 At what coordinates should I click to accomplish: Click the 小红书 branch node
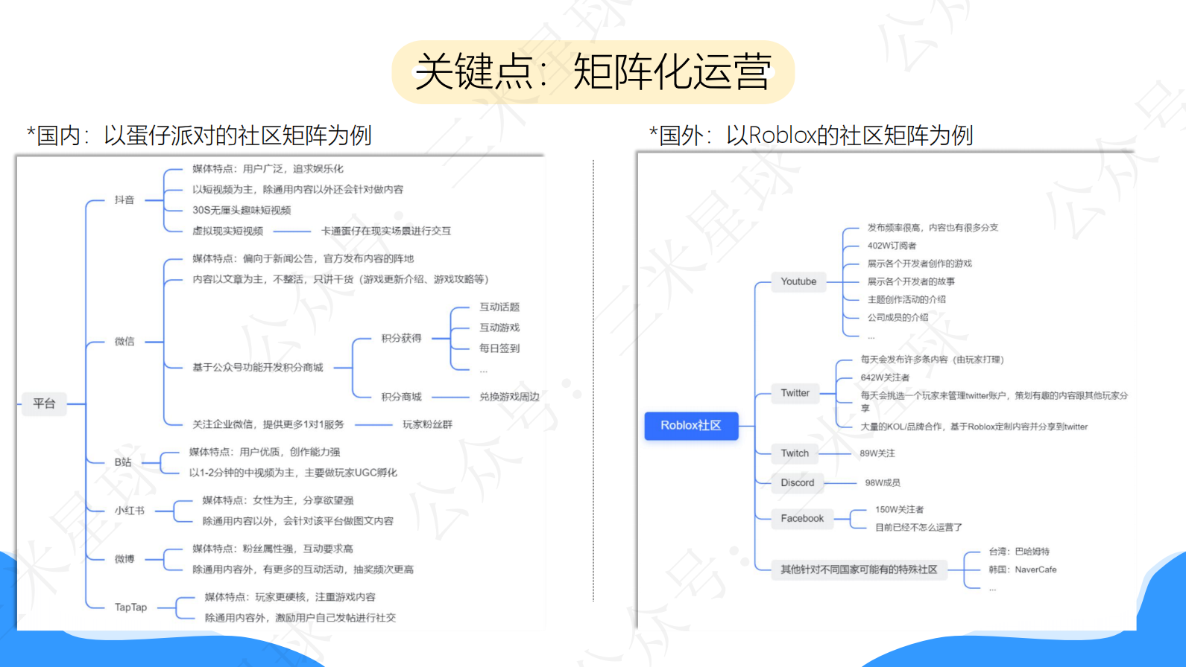click(x=130, y=511)
